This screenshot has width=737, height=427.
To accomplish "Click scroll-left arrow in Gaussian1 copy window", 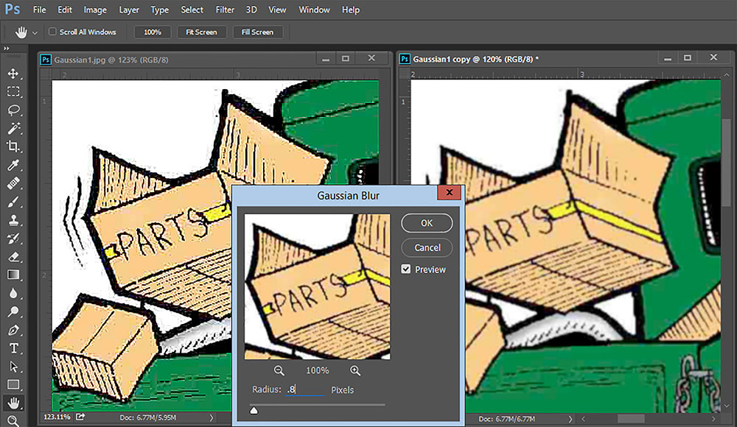I will click(x=583, y=419).
